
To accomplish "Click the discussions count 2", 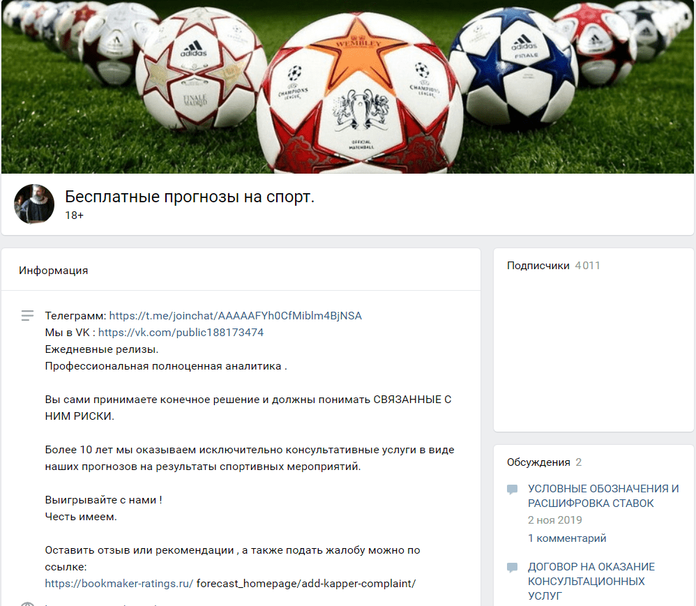I will pyautogui.click(x=578, y=462).
